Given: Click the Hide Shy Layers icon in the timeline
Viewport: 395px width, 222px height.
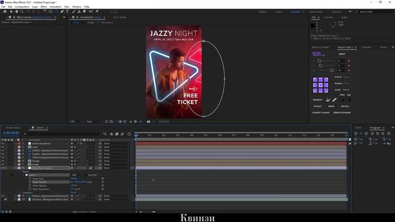Looking at the screenshot, I should (x=111, y=134).
